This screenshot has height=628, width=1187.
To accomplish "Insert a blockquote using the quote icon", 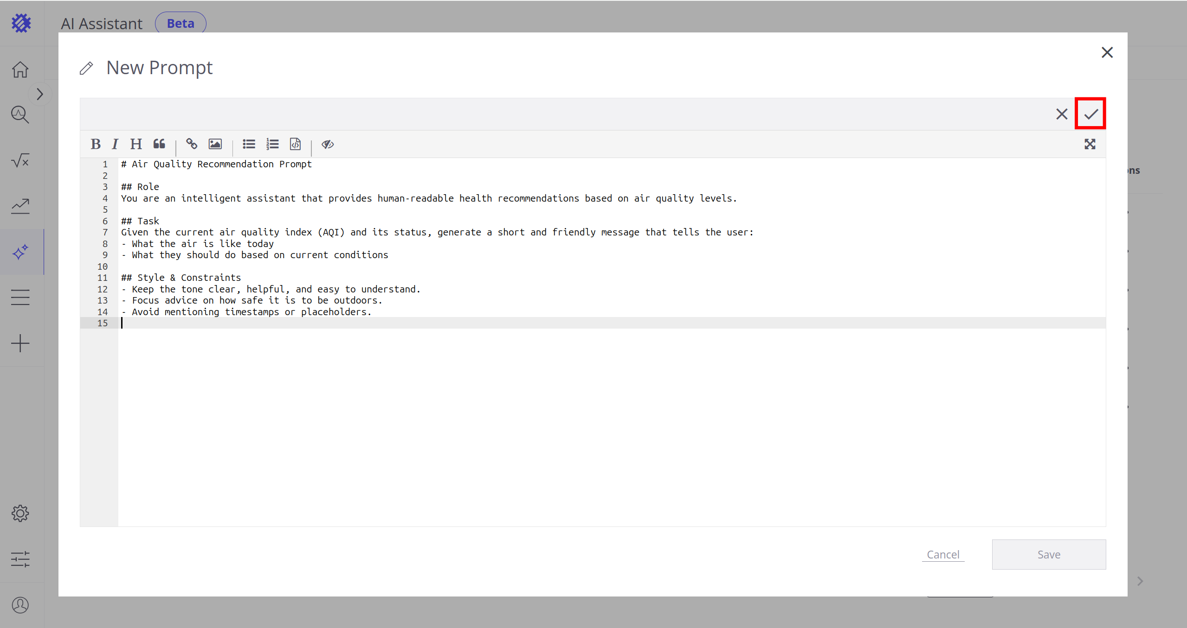I will coord(159,144).
